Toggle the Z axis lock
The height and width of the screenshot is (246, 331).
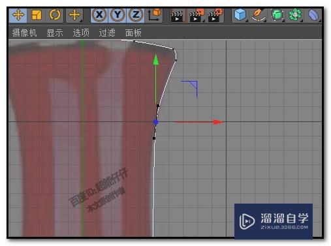pyautogui.click(x=136, y=15)
